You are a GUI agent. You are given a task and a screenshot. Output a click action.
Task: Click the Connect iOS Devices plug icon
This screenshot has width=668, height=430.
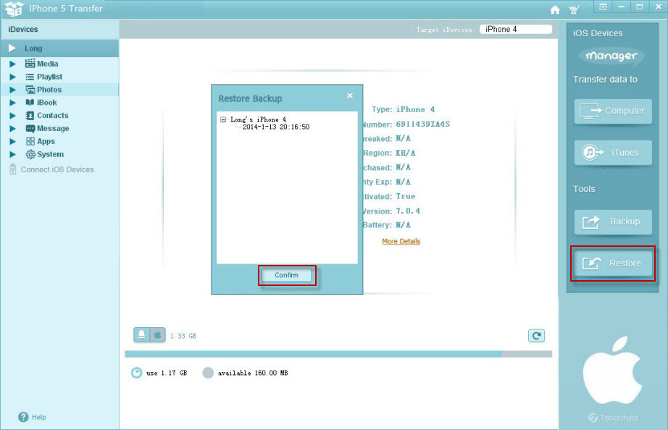pyautogui.click(x=13, y=169)
